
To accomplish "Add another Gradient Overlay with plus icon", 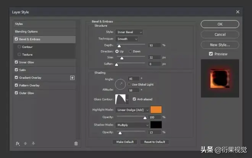I will pos(72,78).
